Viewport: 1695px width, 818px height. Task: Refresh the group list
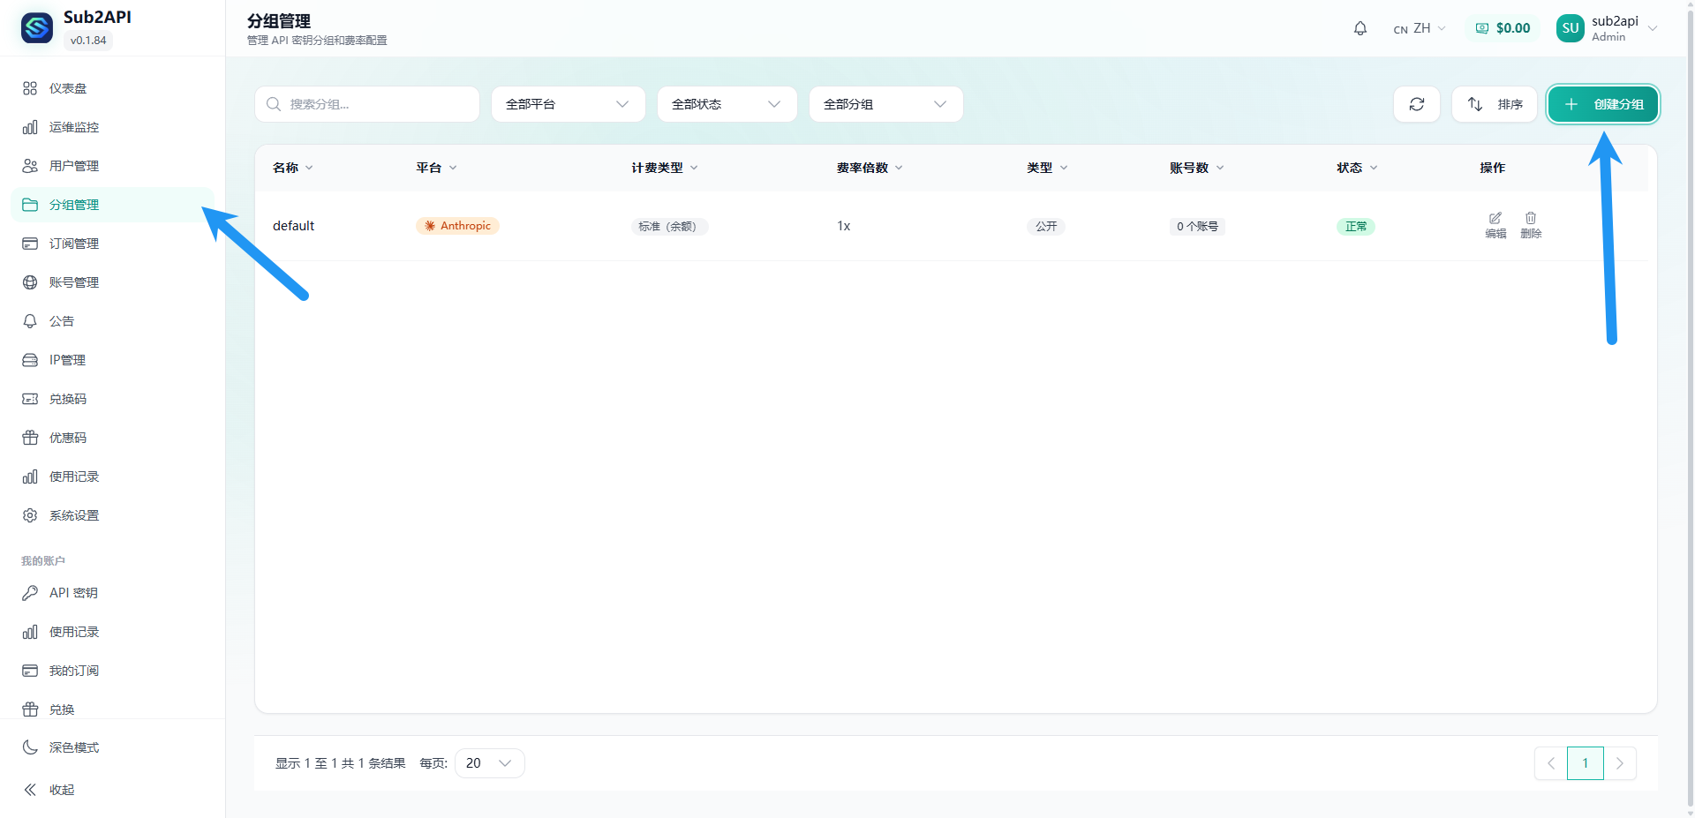pos(1416,104)
